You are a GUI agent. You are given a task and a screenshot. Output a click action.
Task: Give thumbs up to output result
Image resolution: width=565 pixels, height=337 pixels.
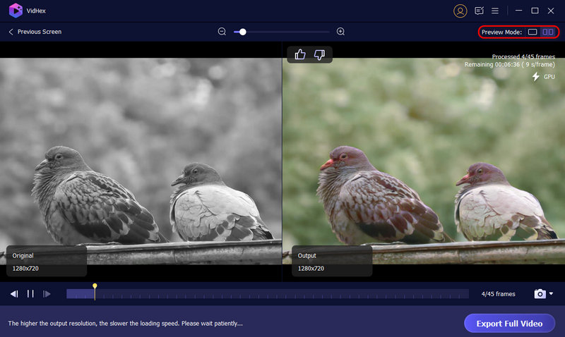click(300, 54)
